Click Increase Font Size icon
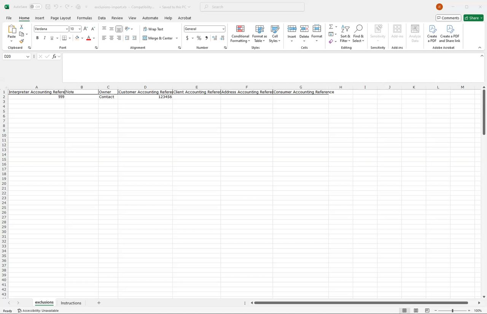This screenshot has height=314, width=487. [86, 29]
